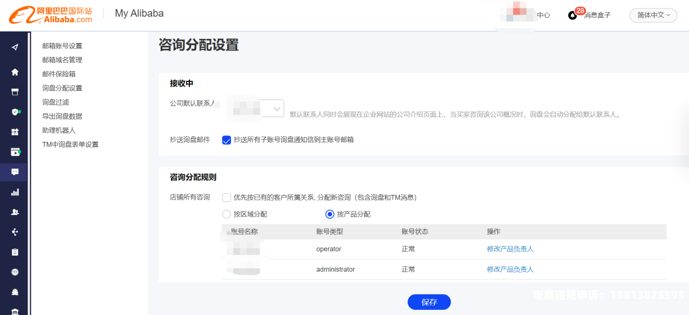This screenshot has height=315, width=689.
Task: Open 邮箱账号设置 in the left menu
Action: (62, 46)
